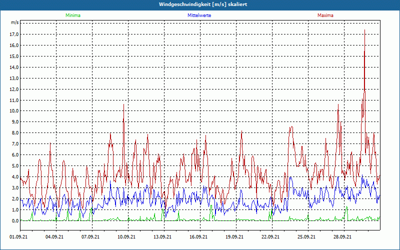Click the 16,0 y-axis value
Viewport: 400px width, 250px height.
tap(14, 45)
